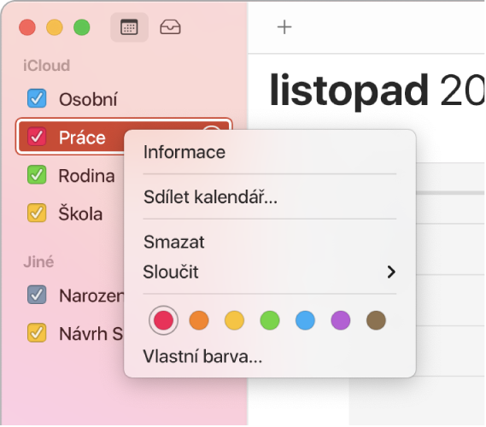Toggle the Rodina calendar checkbox
The image size is (486, 427).
(x=37, y=175)
